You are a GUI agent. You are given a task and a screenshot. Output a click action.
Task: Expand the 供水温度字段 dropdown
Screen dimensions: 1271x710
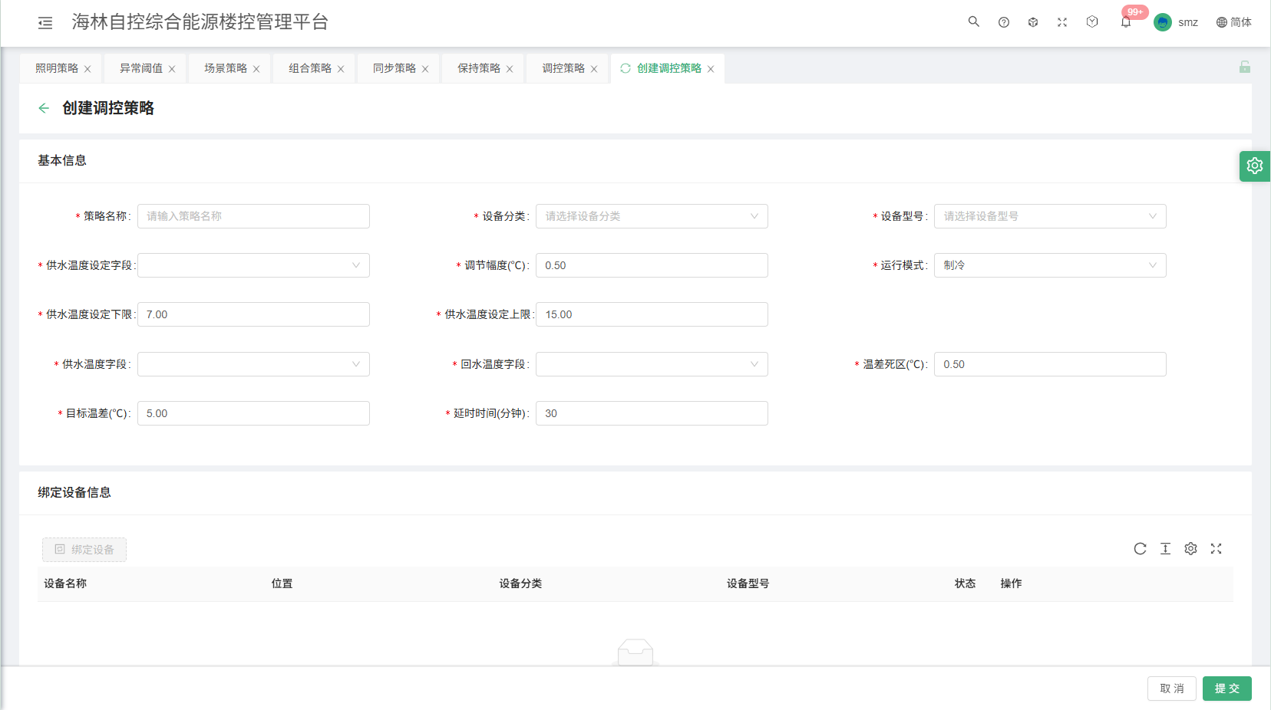tap(253, 364)
